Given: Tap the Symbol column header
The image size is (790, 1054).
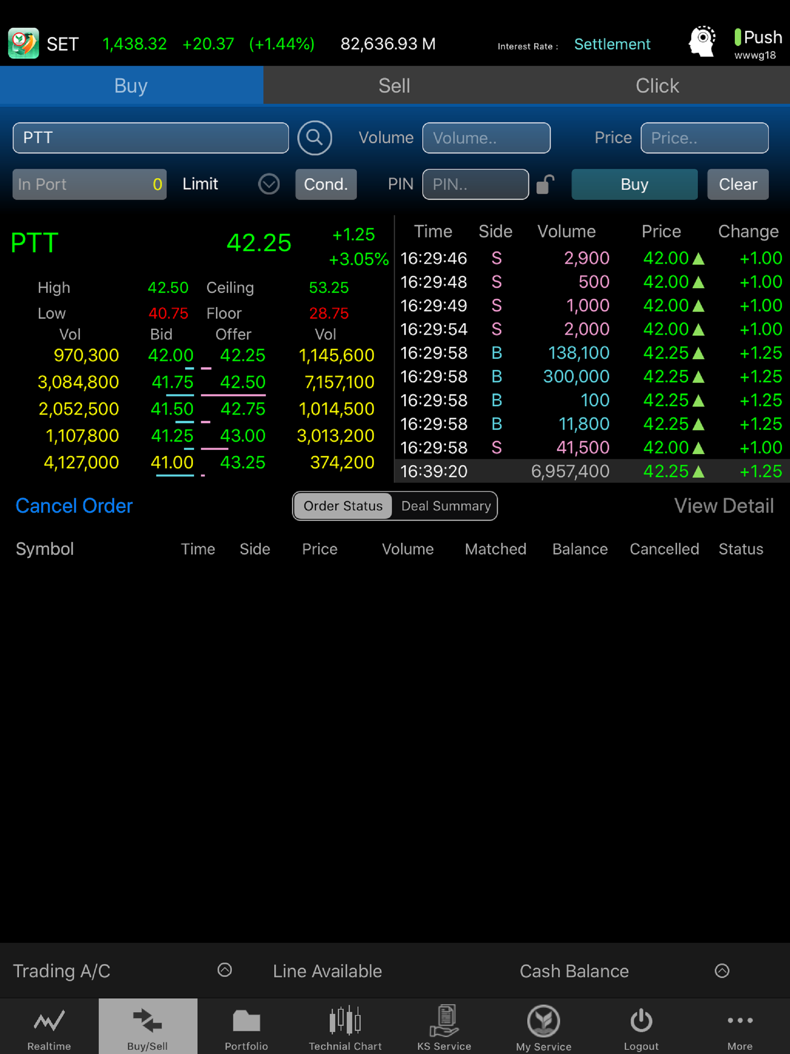Looking at the screenshot, I should point(45,549).
